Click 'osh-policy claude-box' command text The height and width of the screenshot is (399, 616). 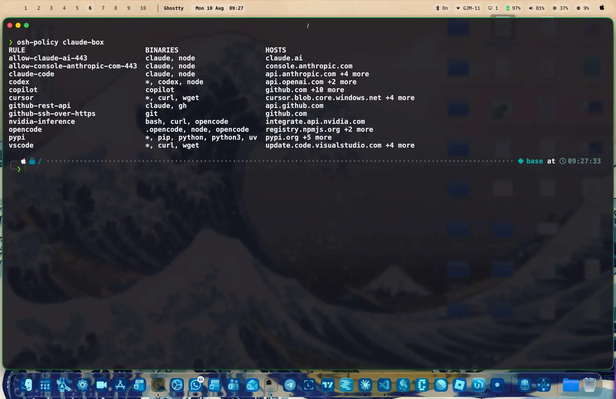(x=60, y=42)
